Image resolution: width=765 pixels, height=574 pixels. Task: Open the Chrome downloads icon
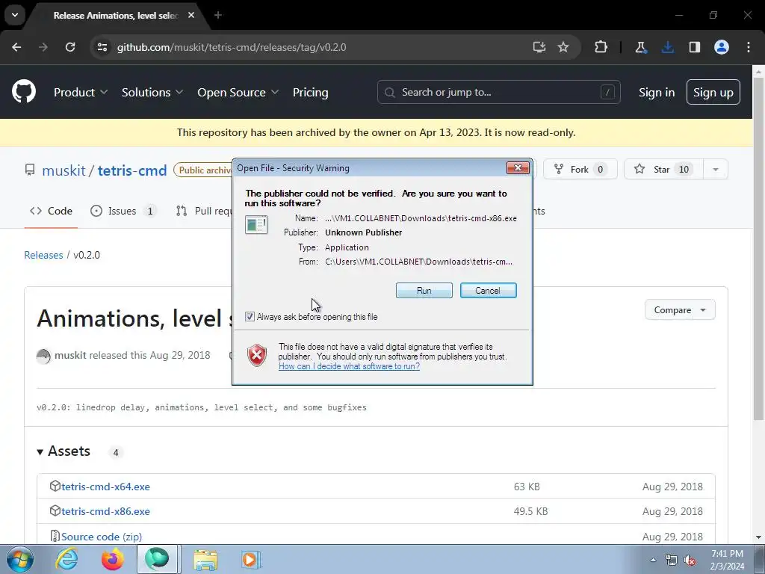668,47
